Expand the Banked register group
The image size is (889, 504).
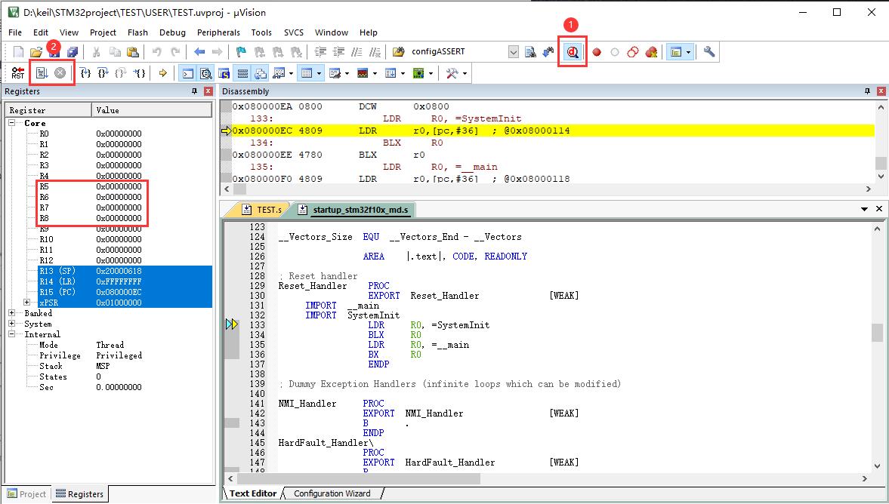[x=11, y=313]
